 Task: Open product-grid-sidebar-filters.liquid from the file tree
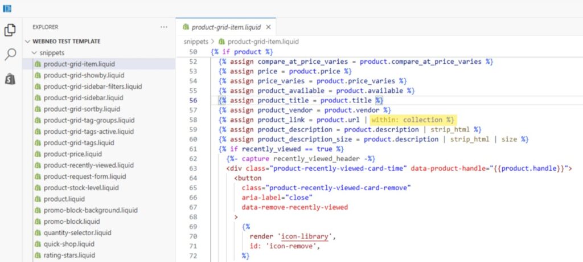click(93, 87)
